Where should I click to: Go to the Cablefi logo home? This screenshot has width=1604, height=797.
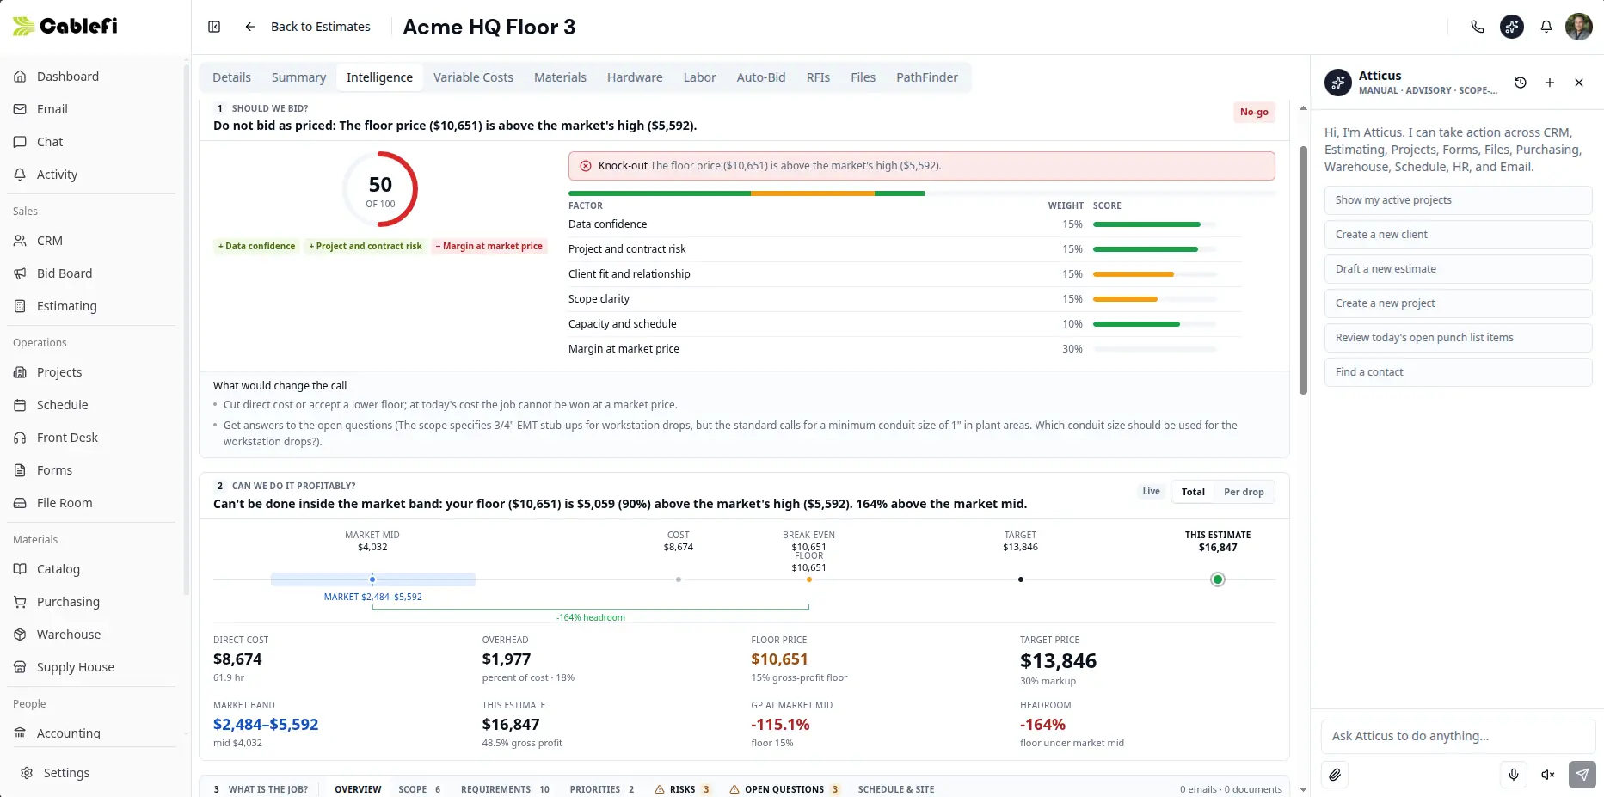[65, 26]
